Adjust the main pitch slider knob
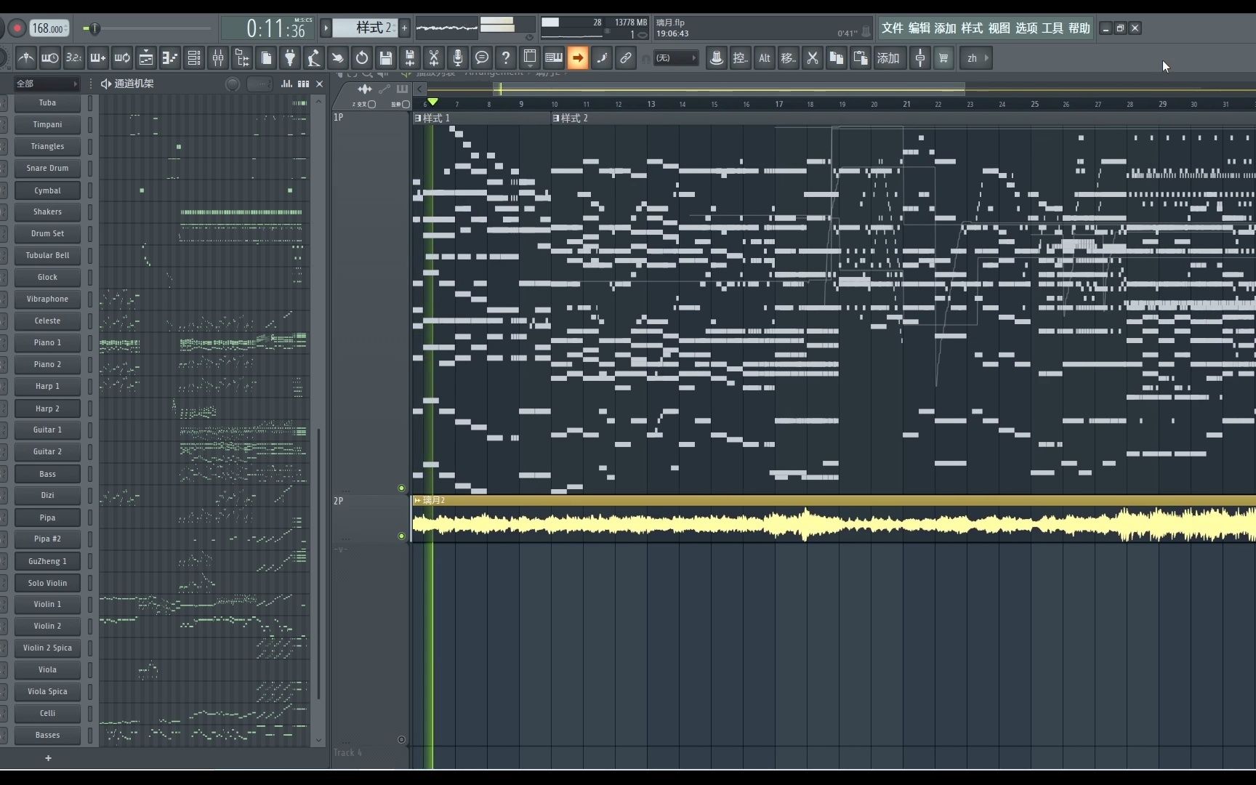This screenshot has width=1256, height=785. coord(94,29)
